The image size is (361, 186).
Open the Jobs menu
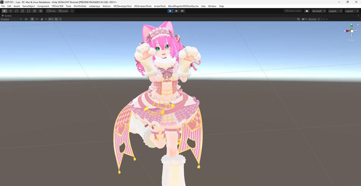coord(203,6)
